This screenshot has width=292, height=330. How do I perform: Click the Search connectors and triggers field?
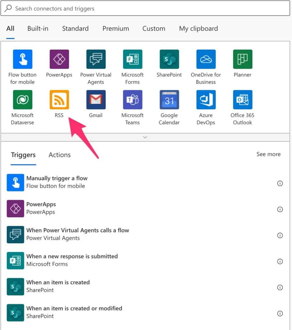[x=146, y=9]
